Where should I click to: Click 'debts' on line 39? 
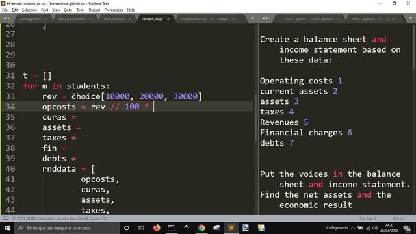[x=54, y=159]
